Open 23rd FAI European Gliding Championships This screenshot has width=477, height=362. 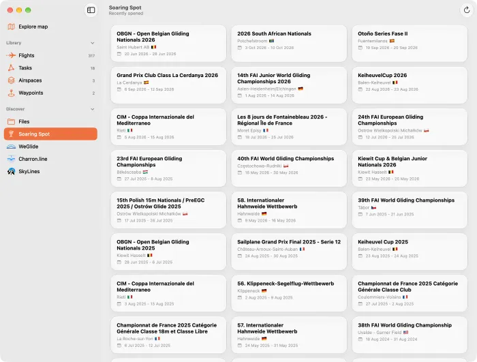168,168
